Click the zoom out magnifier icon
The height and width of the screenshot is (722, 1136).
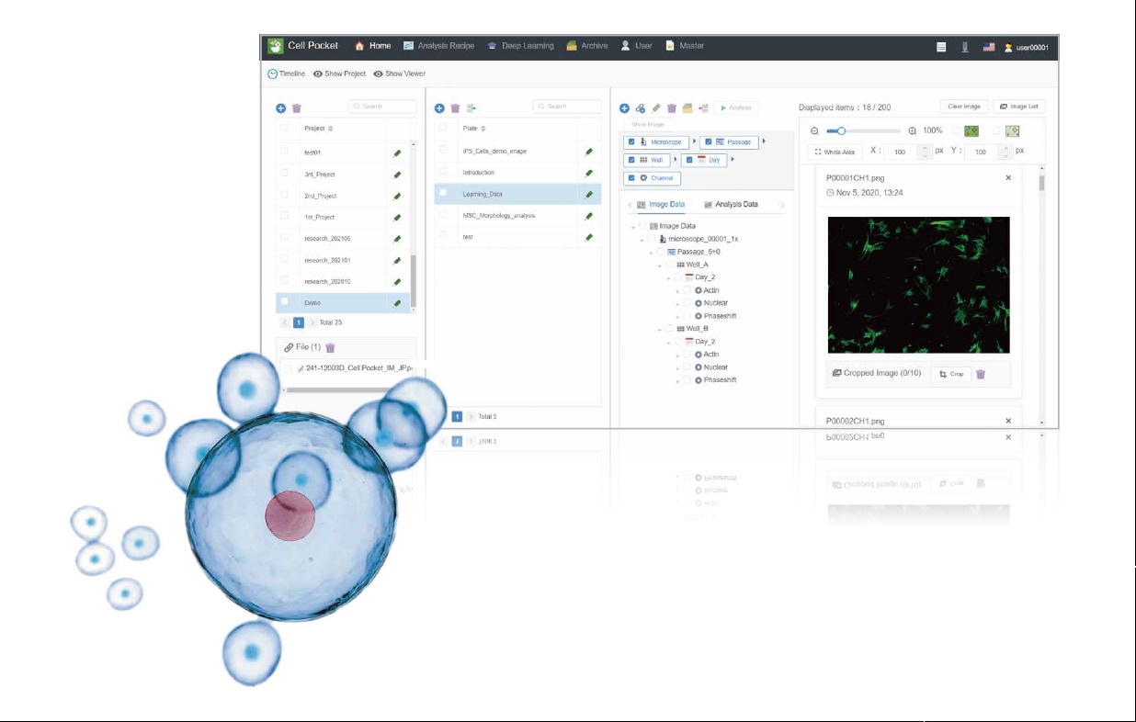click(814, 131)
